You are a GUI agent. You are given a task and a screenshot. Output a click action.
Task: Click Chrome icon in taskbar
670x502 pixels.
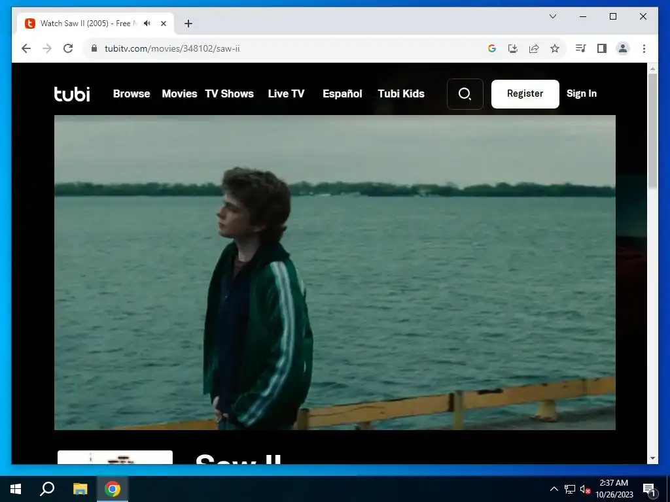pyautogui.click(x=113, y=489)
